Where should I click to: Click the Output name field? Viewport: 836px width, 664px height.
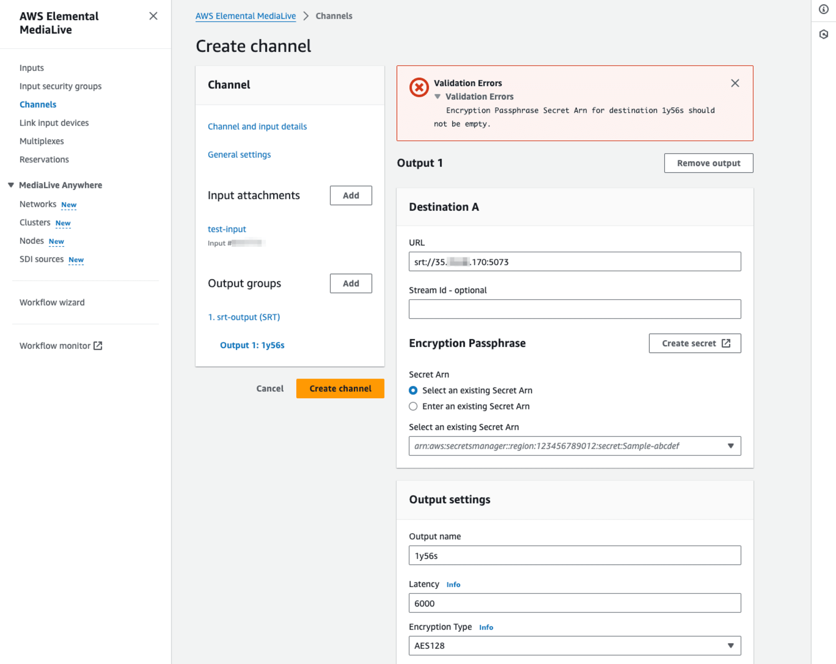(x=575, y=555)
